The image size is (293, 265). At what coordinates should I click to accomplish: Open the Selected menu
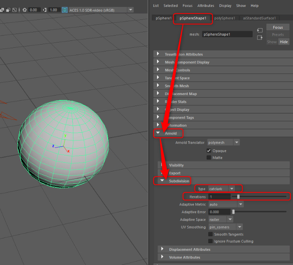(x=171, y=6)
